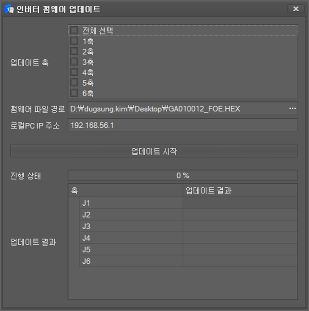Click the app icon in title bar

pos(9,9)
